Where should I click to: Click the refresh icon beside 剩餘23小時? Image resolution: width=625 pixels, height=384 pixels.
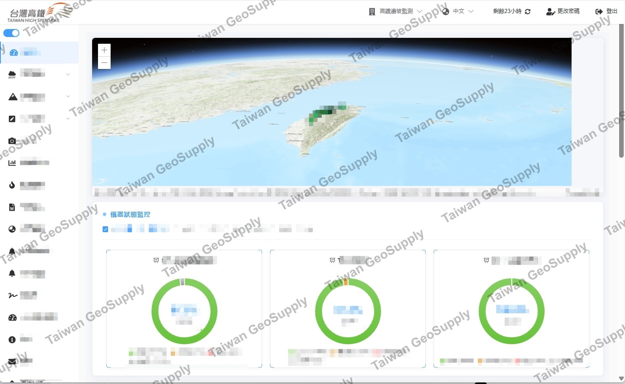pos(527,11)
